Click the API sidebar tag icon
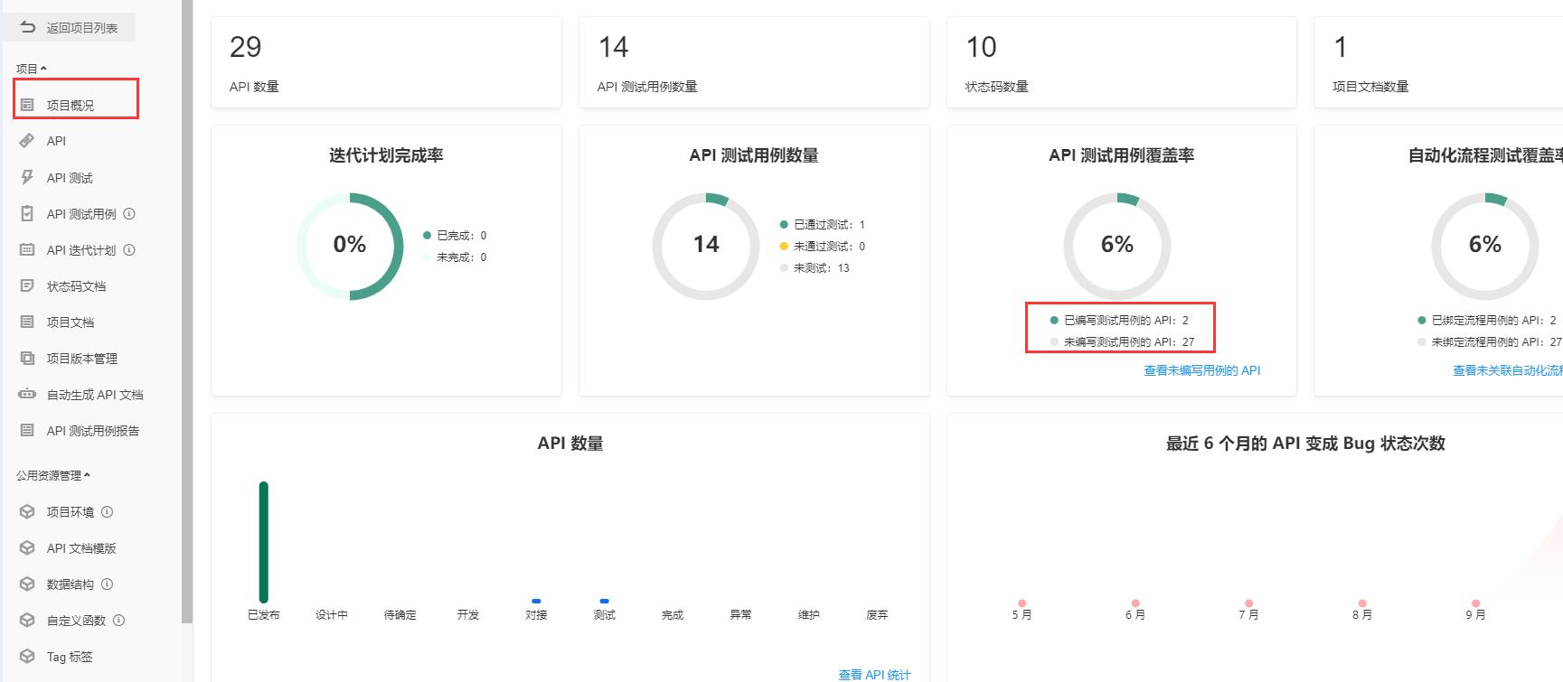Image resolution: width=1563 pixels, height=682 pixels. (27, 141)
